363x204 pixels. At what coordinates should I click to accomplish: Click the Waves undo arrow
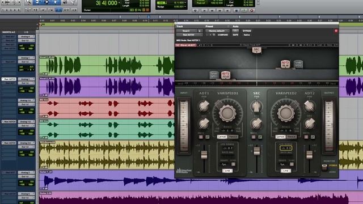(200, 45)
